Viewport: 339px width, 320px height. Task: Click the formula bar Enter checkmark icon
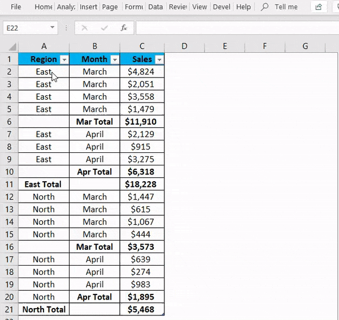click(x=105, y=28)
